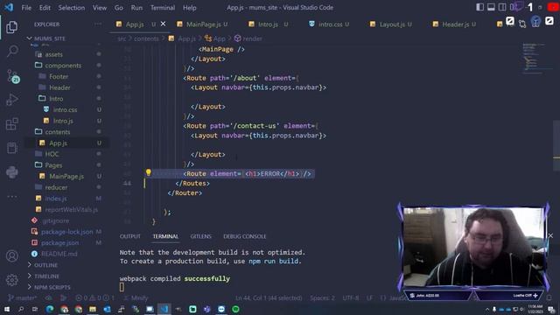Open the Manage gear icon
This screenshot has height=315, width=560.
pos(11,280)
